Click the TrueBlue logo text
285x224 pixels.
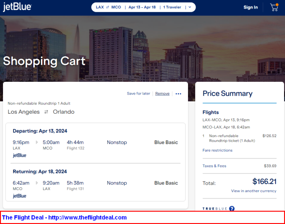pos(215,209)
